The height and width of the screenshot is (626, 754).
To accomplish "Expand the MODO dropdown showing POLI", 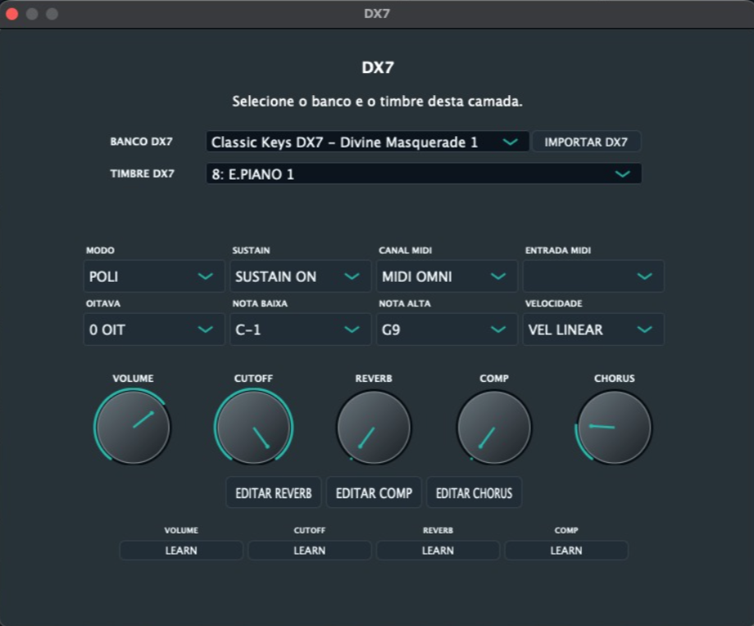I will [x=154, y=276].
